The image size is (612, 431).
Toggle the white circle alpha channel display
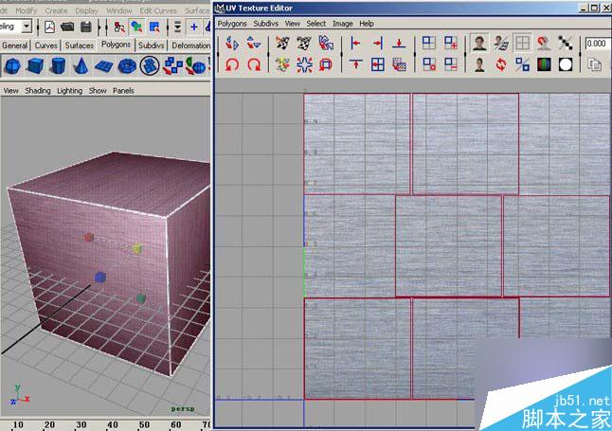566,64
